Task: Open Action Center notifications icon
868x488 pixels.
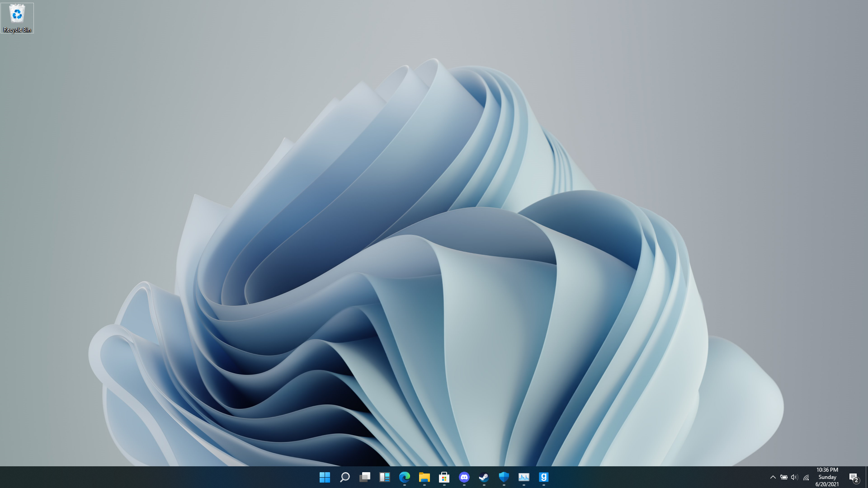Action: click(x=854, y=477)
